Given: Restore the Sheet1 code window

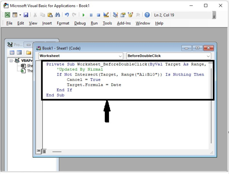Looking at the screenshot, I should pos(197,48).
